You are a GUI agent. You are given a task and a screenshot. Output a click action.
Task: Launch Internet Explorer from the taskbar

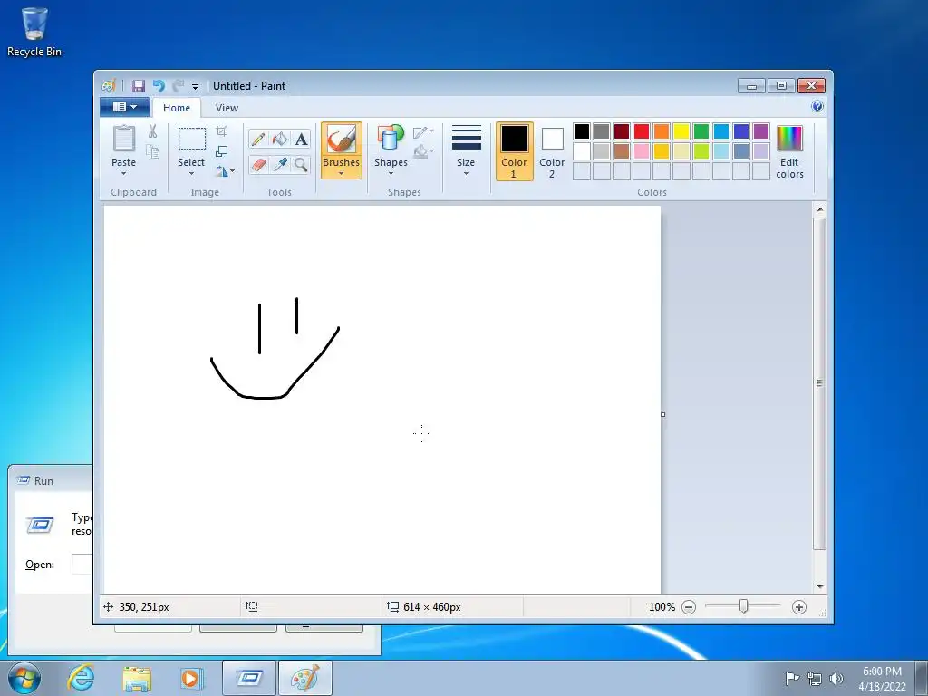pyautogui.click(x=81, y=678)
